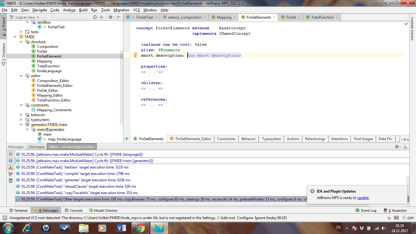Click the Collapse All icon in Project panel
Image resolution: width=416 pixels, height=234 pixels.
point(102,17)
